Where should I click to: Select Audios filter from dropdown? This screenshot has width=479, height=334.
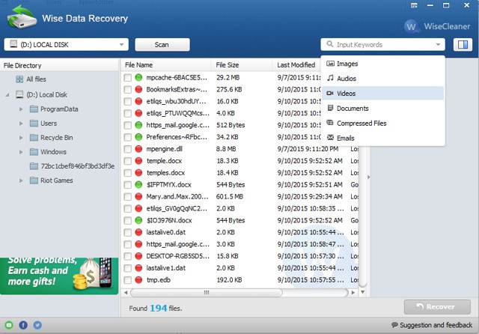pos(382,79)
